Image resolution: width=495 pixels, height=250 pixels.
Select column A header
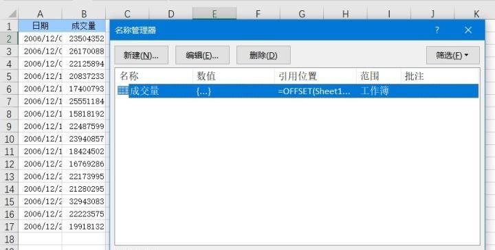pyautogui.click(x=40, y=14)
